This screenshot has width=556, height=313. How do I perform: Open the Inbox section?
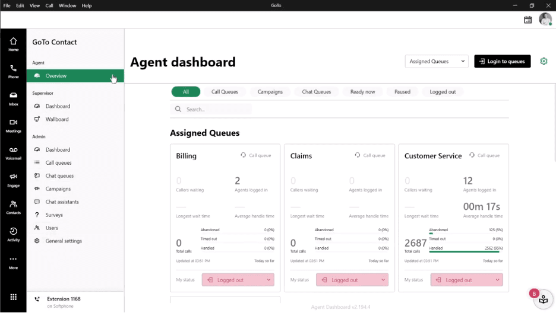[x=13, y=98]
